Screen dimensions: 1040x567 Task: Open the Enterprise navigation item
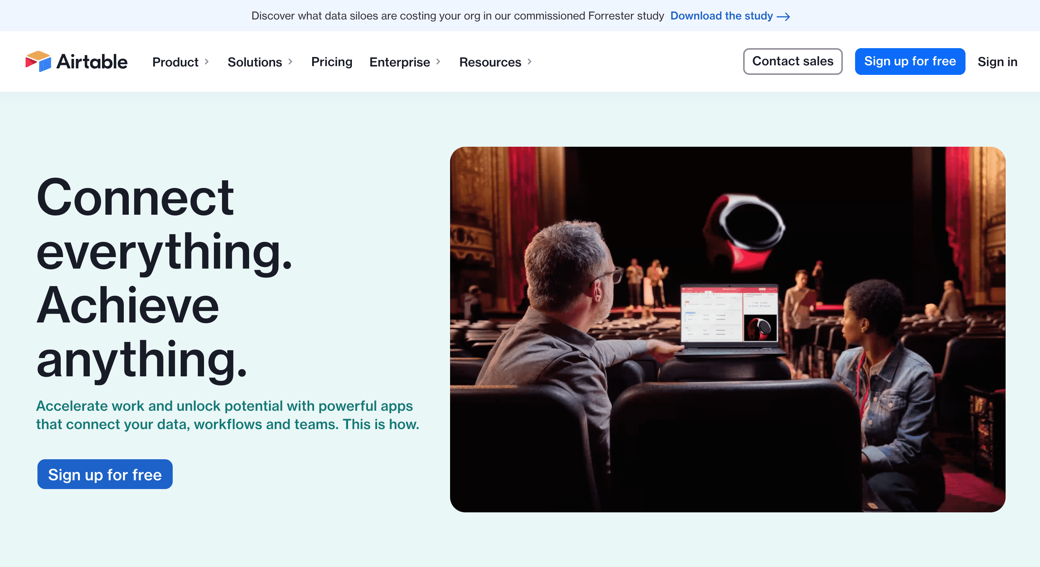click(400, 62)
